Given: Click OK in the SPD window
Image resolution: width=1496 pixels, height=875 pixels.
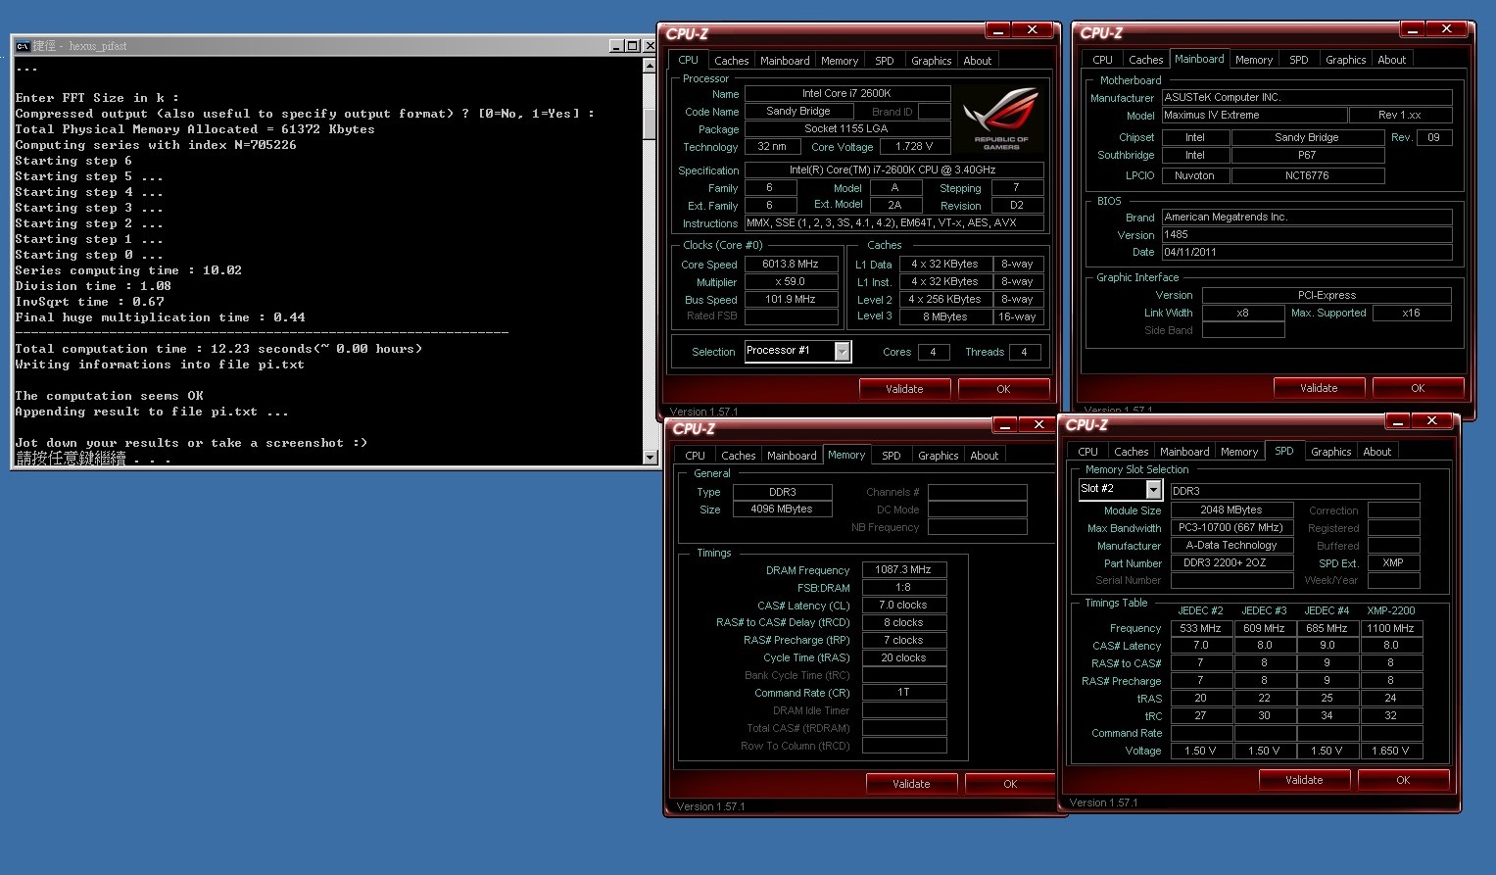Looking at the screenshot, I should pos(1403,780).
